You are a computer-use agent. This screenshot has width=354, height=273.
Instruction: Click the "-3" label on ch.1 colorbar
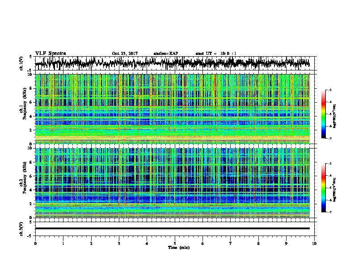click(329, 90)
